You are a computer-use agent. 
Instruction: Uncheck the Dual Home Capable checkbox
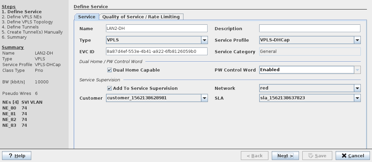[109, 70]
